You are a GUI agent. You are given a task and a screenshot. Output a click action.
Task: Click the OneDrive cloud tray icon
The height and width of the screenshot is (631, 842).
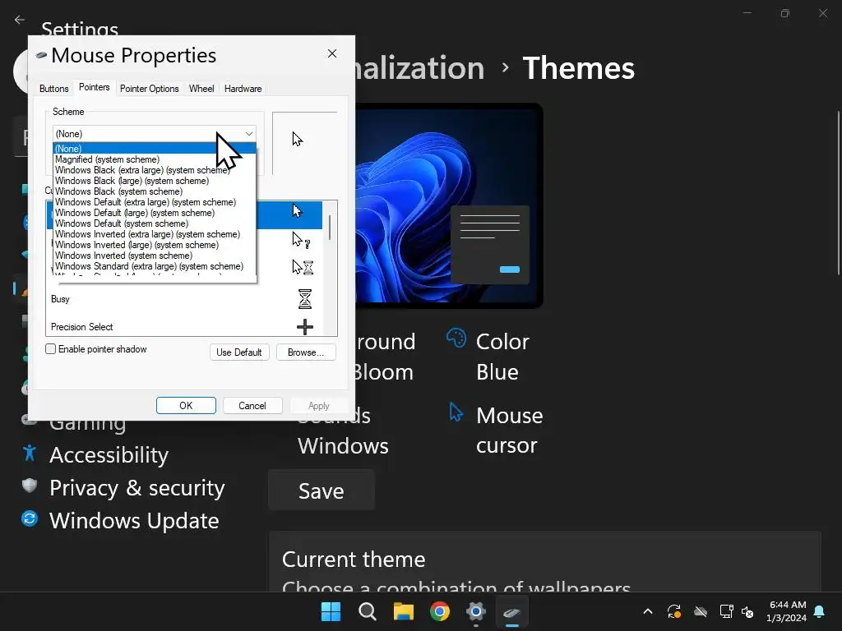pyautogui.click(x=701, y=611)
